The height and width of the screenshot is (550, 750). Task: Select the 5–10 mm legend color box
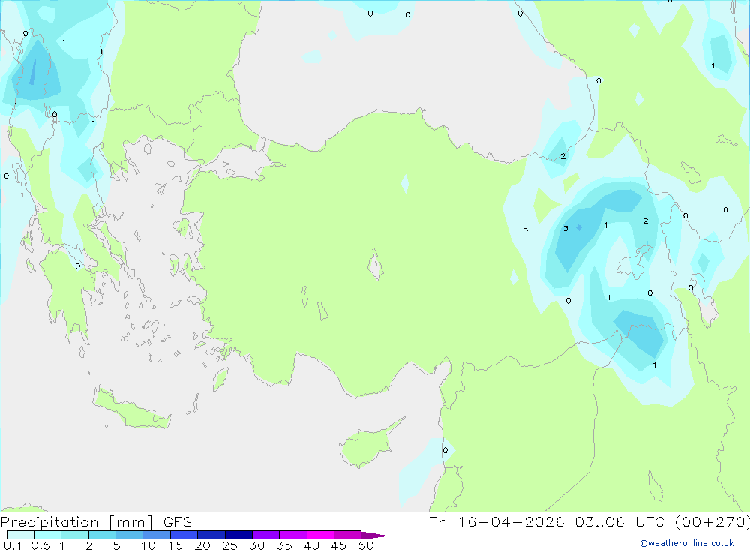[130, 535]
